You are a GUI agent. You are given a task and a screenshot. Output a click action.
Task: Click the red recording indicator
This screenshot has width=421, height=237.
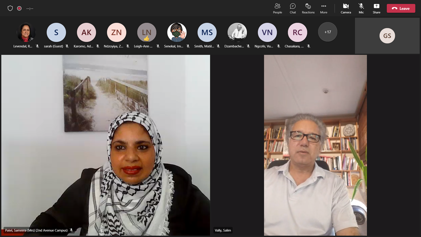point(19,8)
